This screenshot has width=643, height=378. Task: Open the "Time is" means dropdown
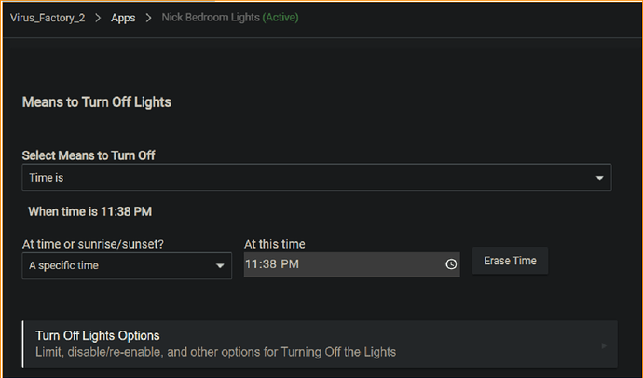[x=316, y=177]
